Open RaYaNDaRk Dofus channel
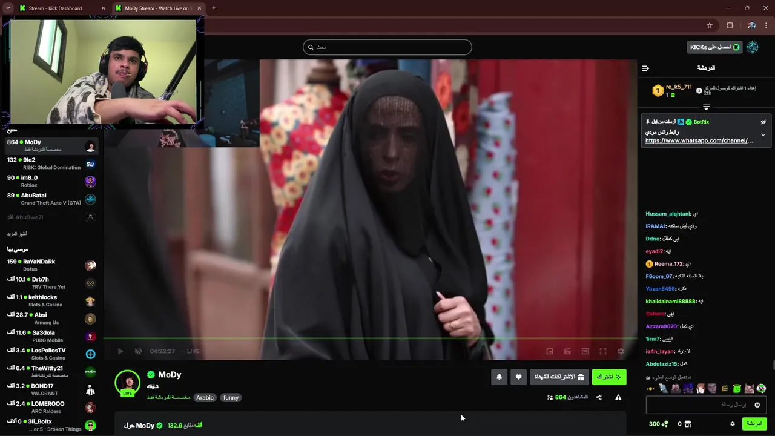The width and height of the screenshot is (775, 436). click(51, 265)
